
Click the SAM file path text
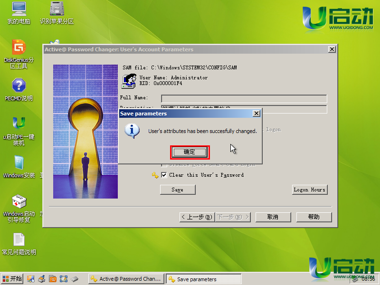tap(180, 67)
